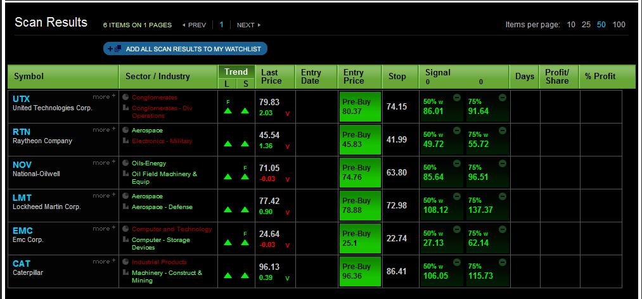Show 100 items per page
The image size is (642, 299).
(x=619, y=25)
